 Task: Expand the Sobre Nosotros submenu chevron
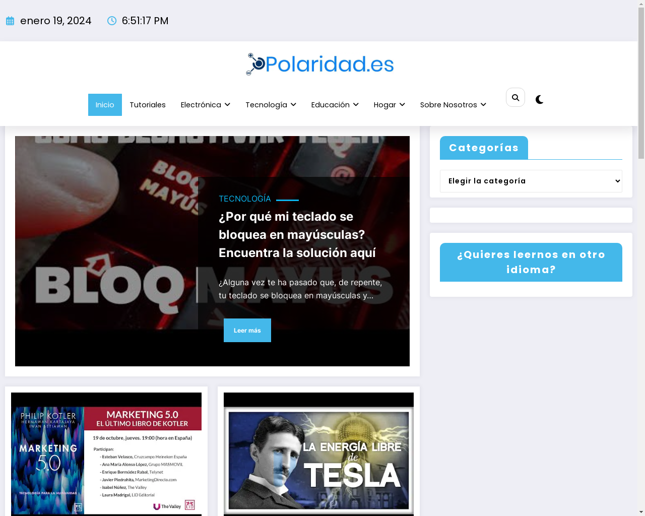(x=483, y=105)
